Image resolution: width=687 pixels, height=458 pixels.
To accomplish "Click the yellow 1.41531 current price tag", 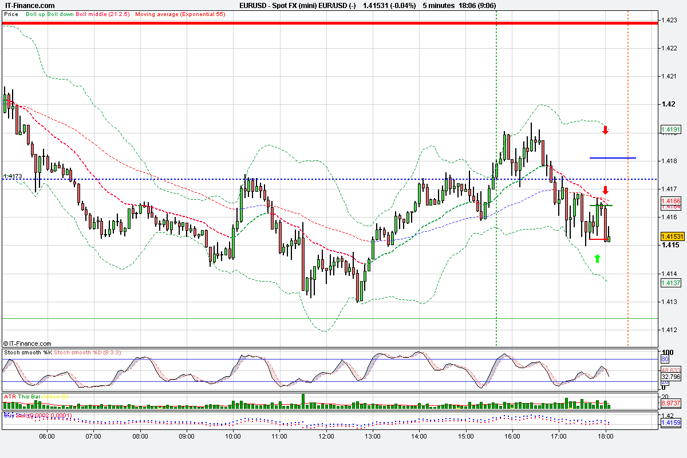I will click(x=672, y=236).
